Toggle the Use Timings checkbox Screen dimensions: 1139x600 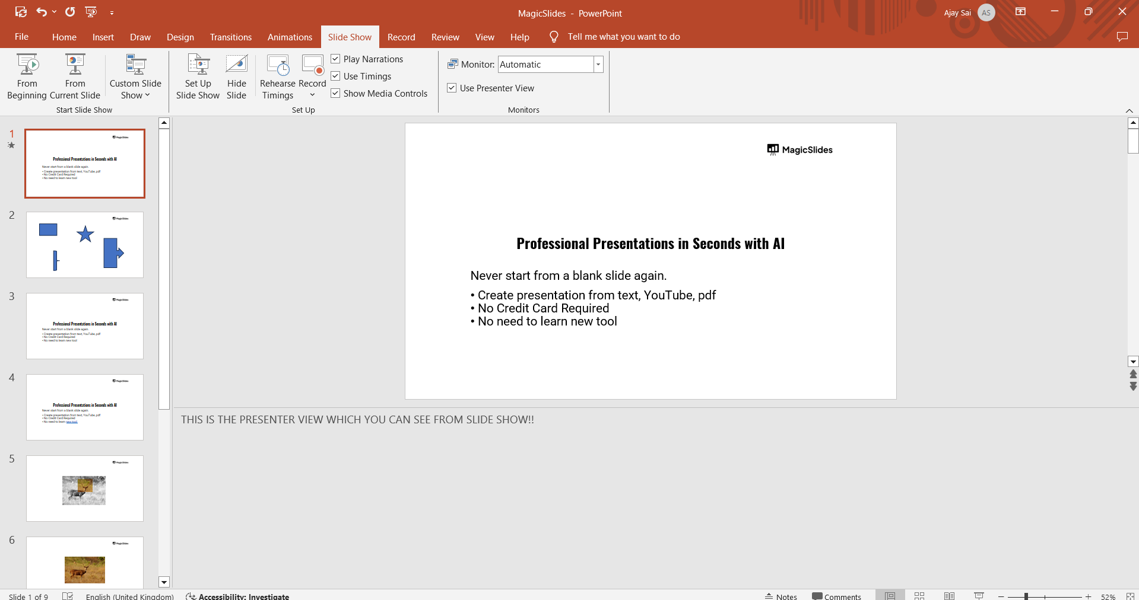[x=335, y=76]
